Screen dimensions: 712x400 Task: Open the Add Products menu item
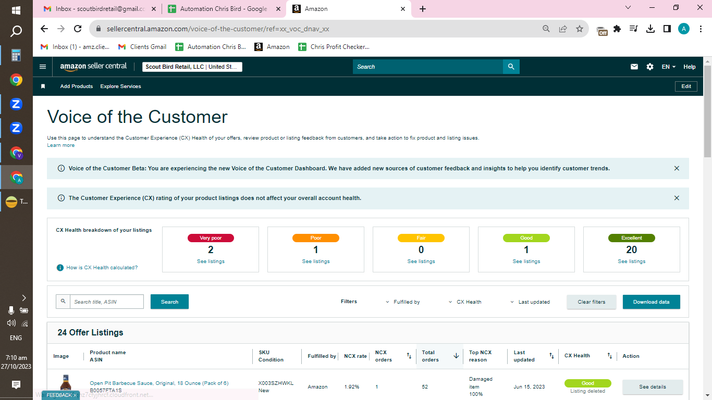(x=77, y=86)
